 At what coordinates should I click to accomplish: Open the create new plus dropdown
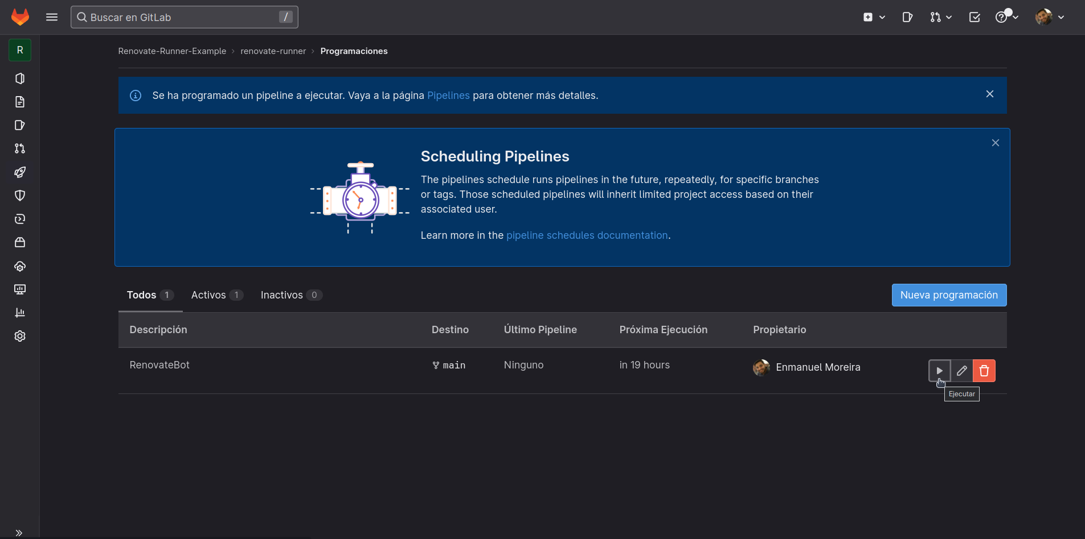click(874, 17)
